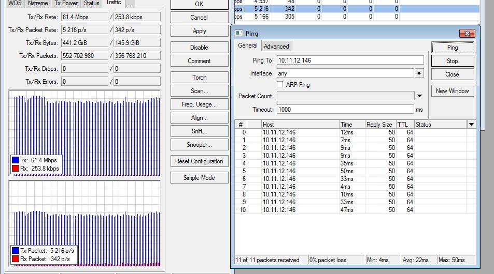Click the New Window button

(452, 91)
